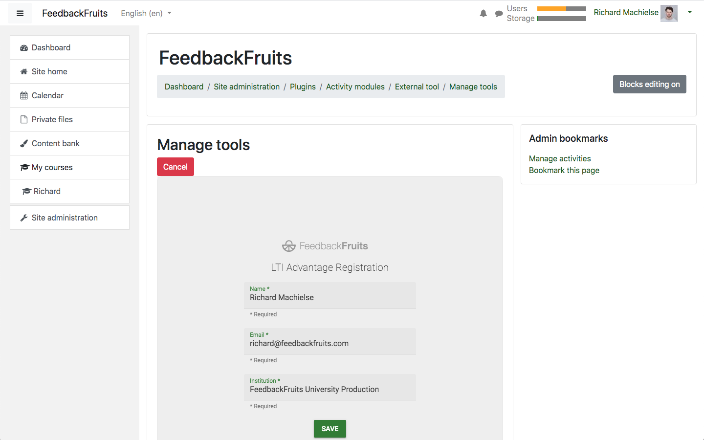
Task: Click the Email input field
Action: (x=330, y=343)
